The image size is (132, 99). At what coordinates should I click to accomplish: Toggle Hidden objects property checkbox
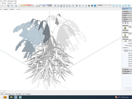click(129, 55)
